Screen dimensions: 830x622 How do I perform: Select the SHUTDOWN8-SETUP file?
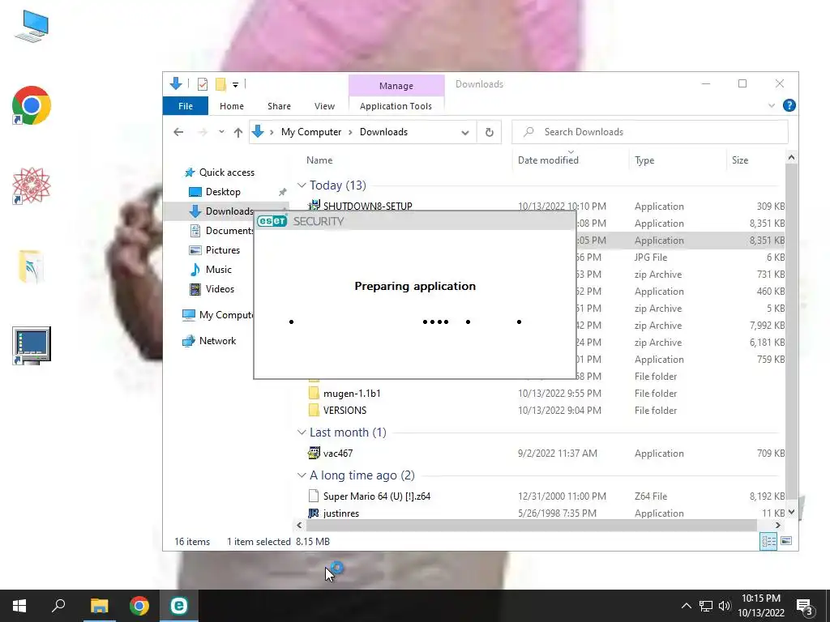click(x=367, y=207)
